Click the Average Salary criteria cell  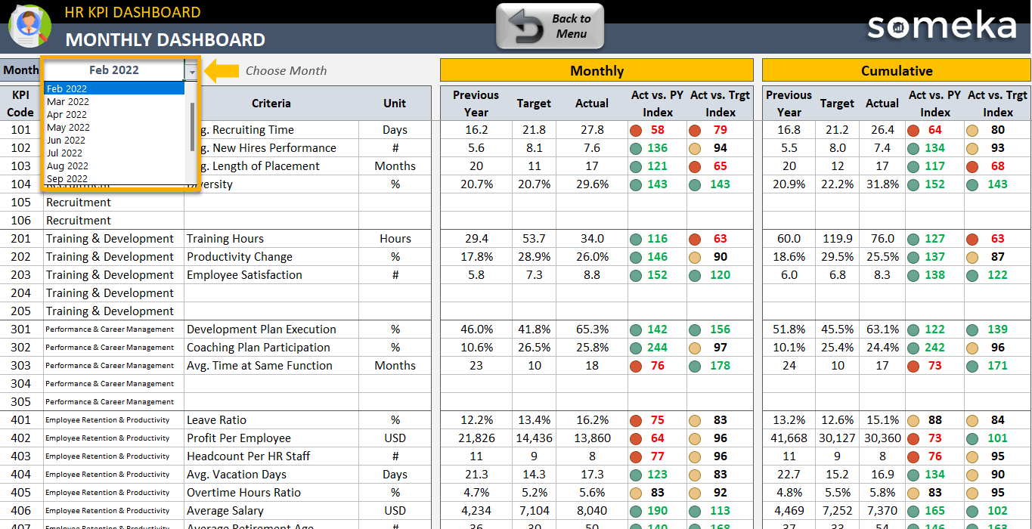pos(271,511)
